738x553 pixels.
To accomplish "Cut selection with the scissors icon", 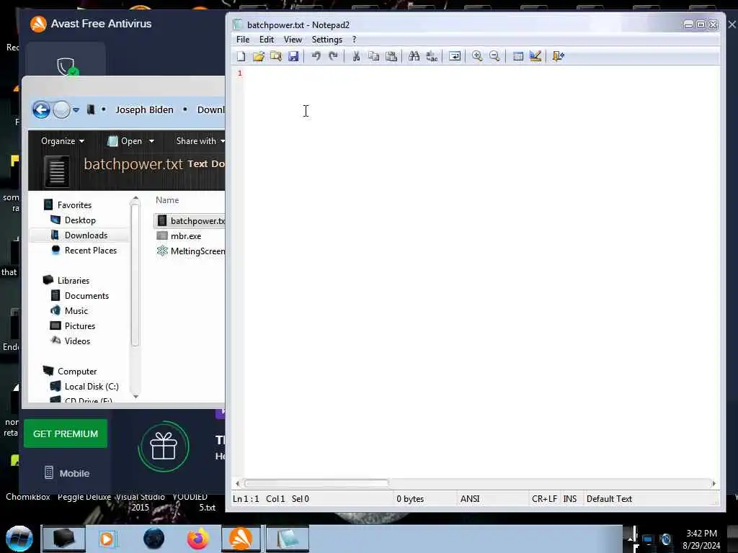I will tap(356, 56).
